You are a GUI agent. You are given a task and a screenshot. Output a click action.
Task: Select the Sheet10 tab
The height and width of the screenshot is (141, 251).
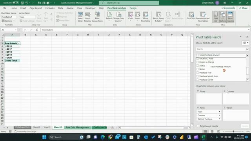tap(58, 127)
